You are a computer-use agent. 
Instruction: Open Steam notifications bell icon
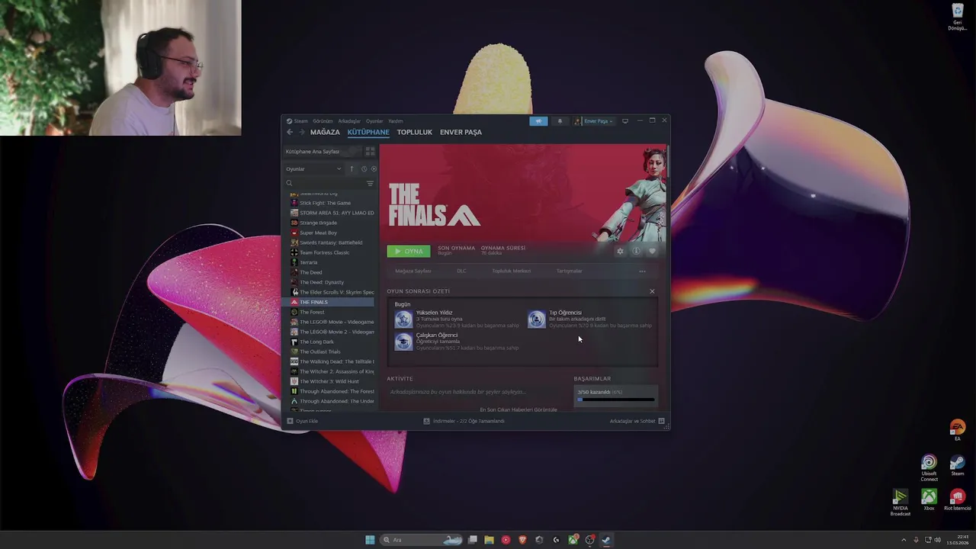pyautogui.click(x=560, y=121)
